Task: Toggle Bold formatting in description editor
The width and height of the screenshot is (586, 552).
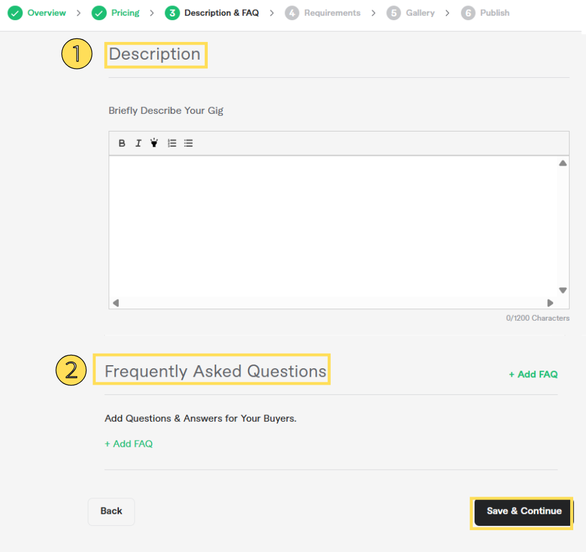Action: pyautogui.click(x=121, y=143)
